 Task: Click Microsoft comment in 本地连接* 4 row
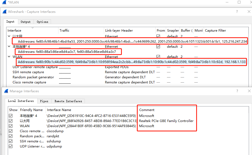147,116
